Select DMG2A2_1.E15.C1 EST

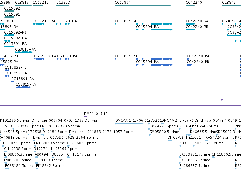point(170,140)
